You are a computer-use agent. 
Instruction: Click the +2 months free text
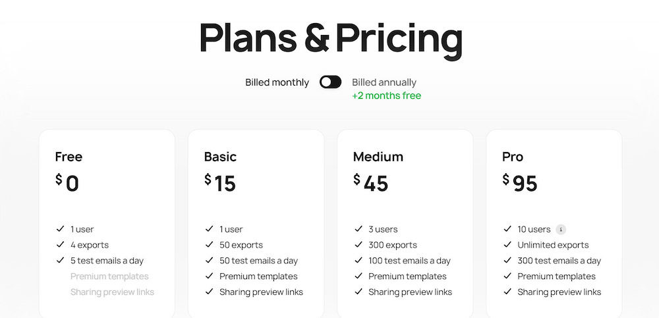(386, 95)
